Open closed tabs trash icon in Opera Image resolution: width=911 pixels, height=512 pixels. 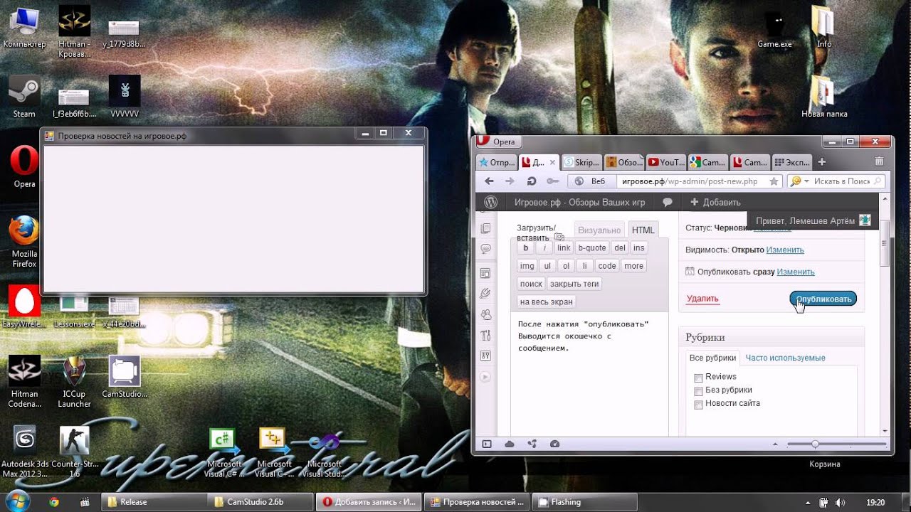pyautogui.click(x=879, y=161)
